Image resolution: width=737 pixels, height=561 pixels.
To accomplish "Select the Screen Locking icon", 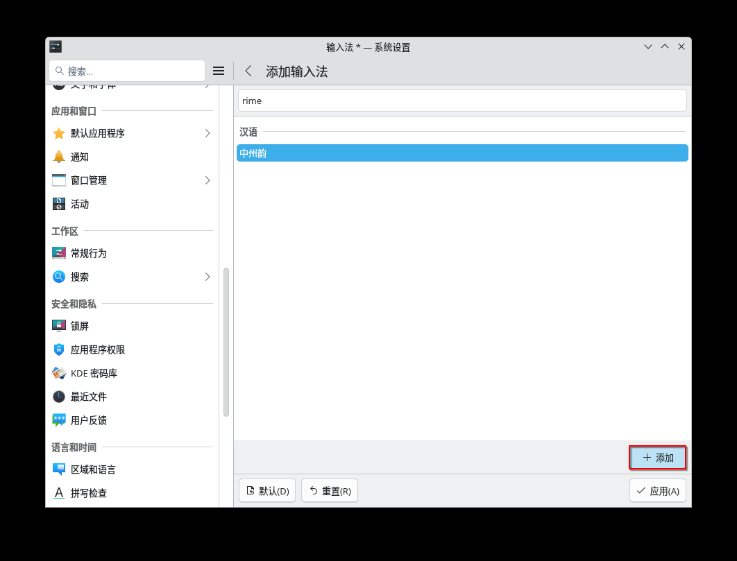I will pos(59,326).
